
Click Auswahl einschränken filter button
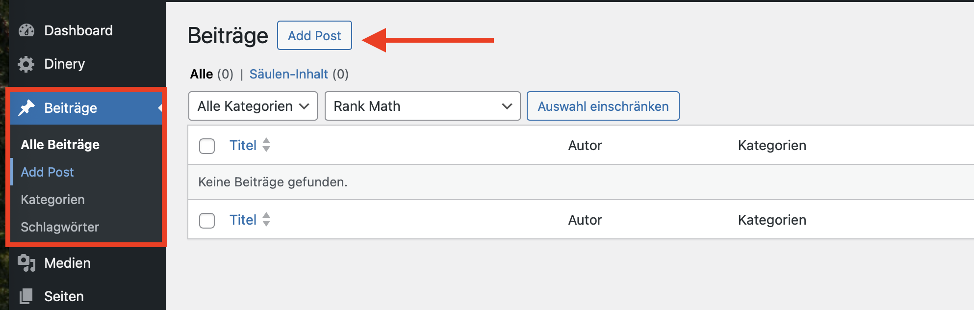(603, 106)
